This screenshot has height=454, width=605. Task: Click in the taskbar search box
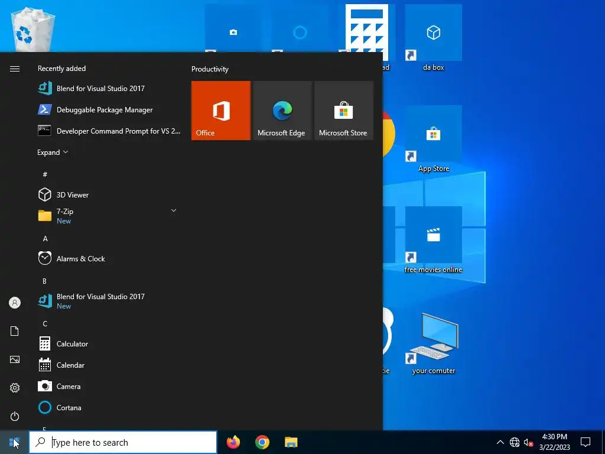[123, 442]
